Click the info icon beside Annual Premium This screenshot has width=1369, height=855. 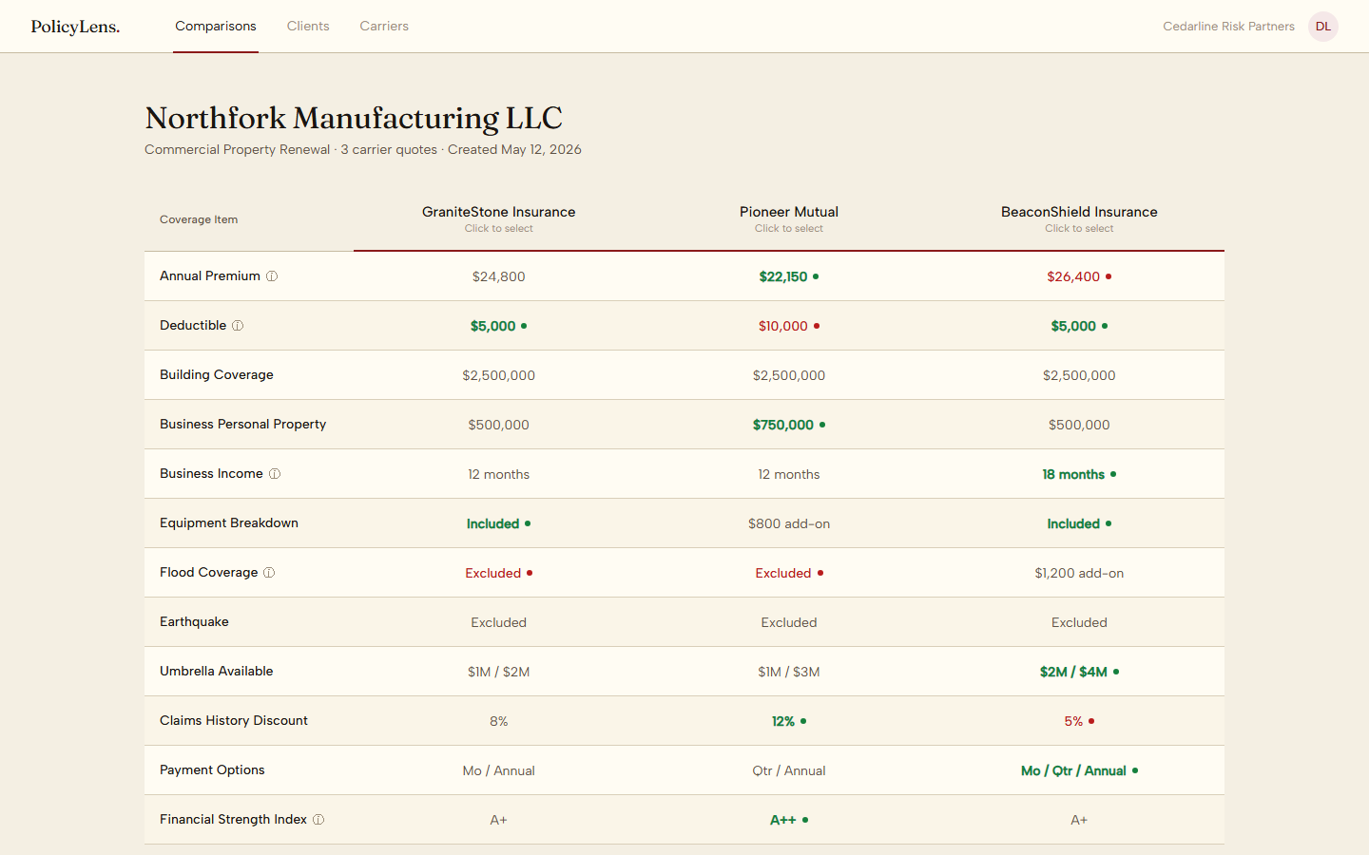272,276
